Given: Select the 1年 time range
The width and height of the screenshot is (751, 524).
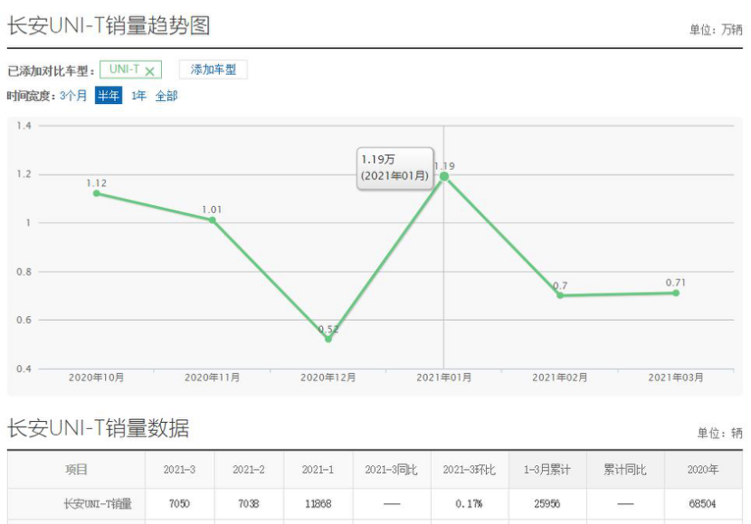Looking at the screenshot, I should tap(138, 96).
